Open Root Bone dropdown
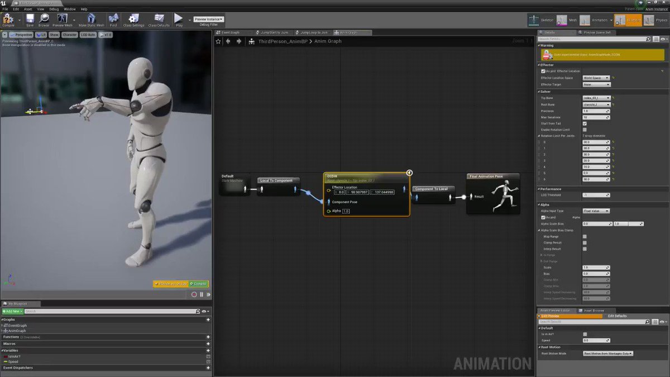Screen dimensions: 670x377 coord(596,104)
